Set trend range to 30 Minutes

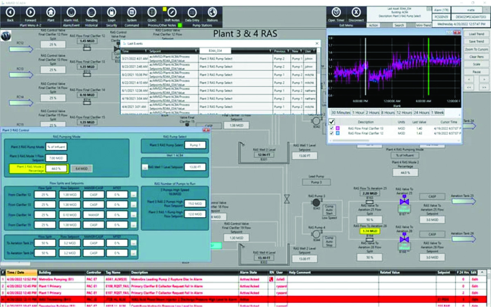[x=340, y=112]
